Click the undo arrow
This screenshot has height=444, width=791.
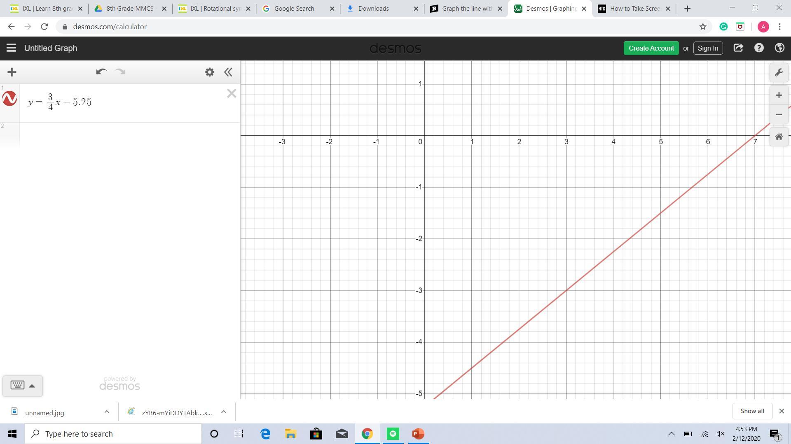click(101, 72)
